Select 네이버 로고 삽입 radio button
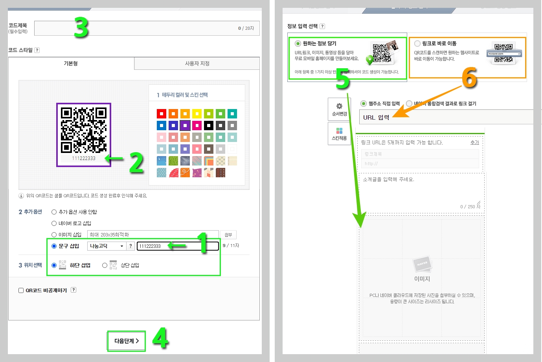The width and height of the screenshot is (542, 362). (54, 223)
